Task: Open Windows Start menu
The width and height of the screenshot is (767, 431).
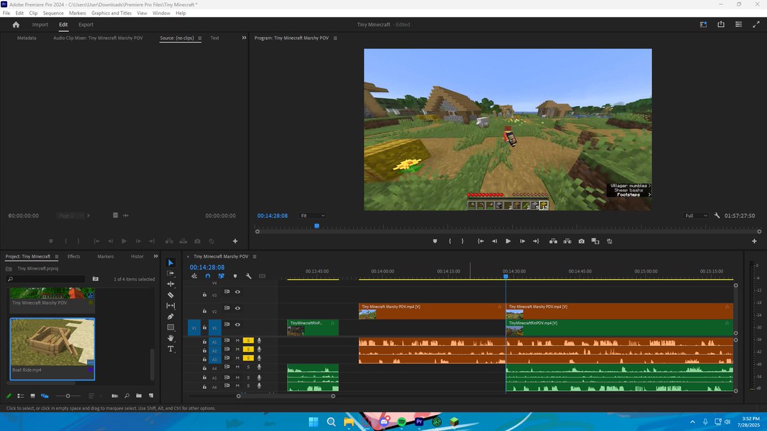Action: tap(314, 422)
